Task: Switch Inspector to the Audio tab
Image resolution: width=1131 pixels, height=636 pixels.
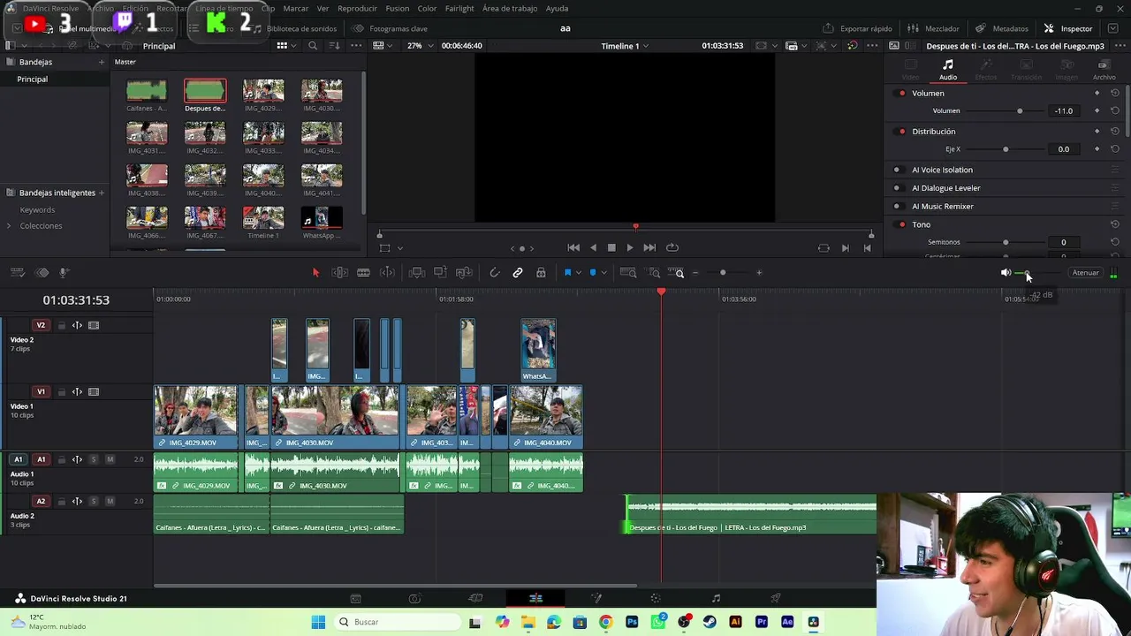Action: coord(948,70)
